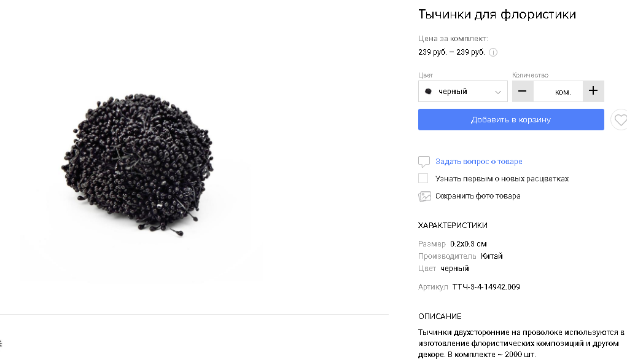Increase quantity with the plus button
The width and height of the screenshot is (627, 362).
point(593,91)
